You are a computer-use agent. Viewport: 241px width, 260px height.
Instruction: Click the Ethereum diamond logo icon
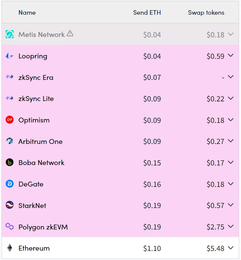(x=10, y=248)
